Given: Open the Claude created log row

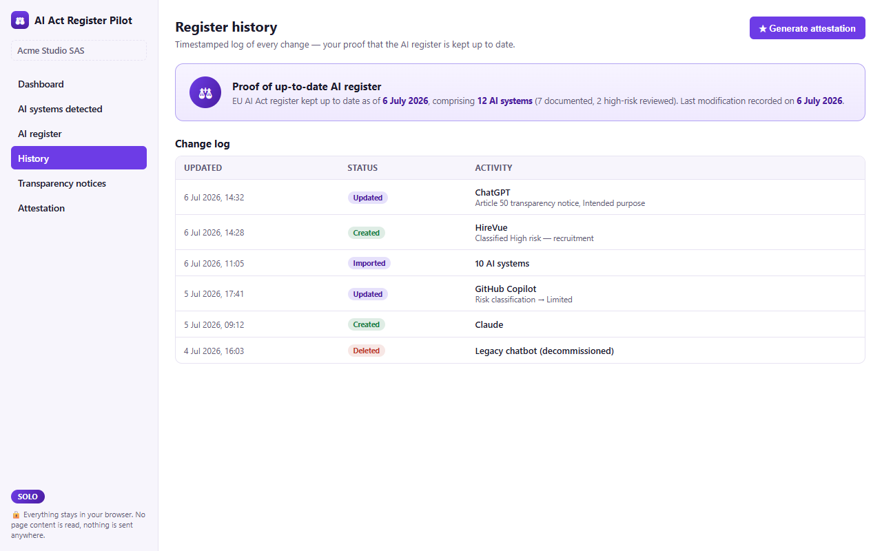Looking at the screenshot, I should (x=520, y=324).
